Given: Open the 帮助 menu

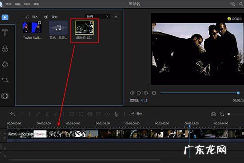Looking at the screenshot, I should coord(36,4).
